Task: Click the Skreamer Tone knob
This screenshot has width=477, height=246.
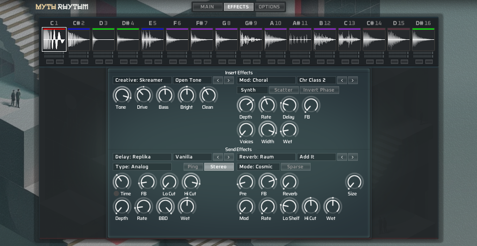Action: pos(121,95)
